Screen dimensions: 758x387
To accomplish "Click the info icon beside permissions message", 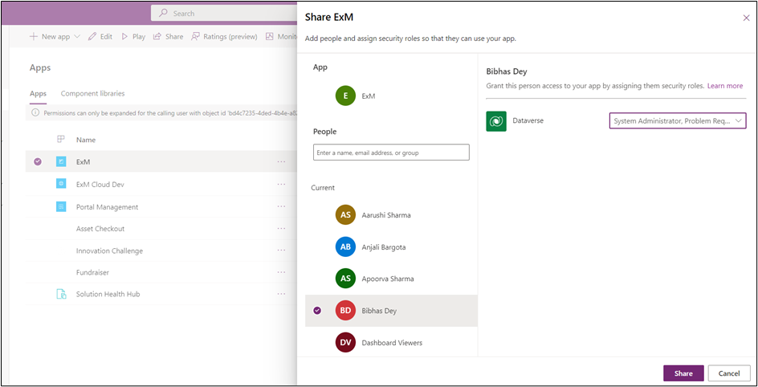I will point(35,113).
